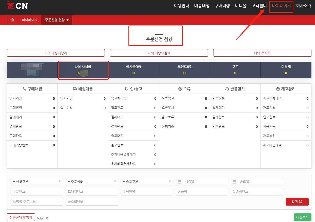Expand the 신청구분 dropdown

pyautogui.click(x=37, y=182)
